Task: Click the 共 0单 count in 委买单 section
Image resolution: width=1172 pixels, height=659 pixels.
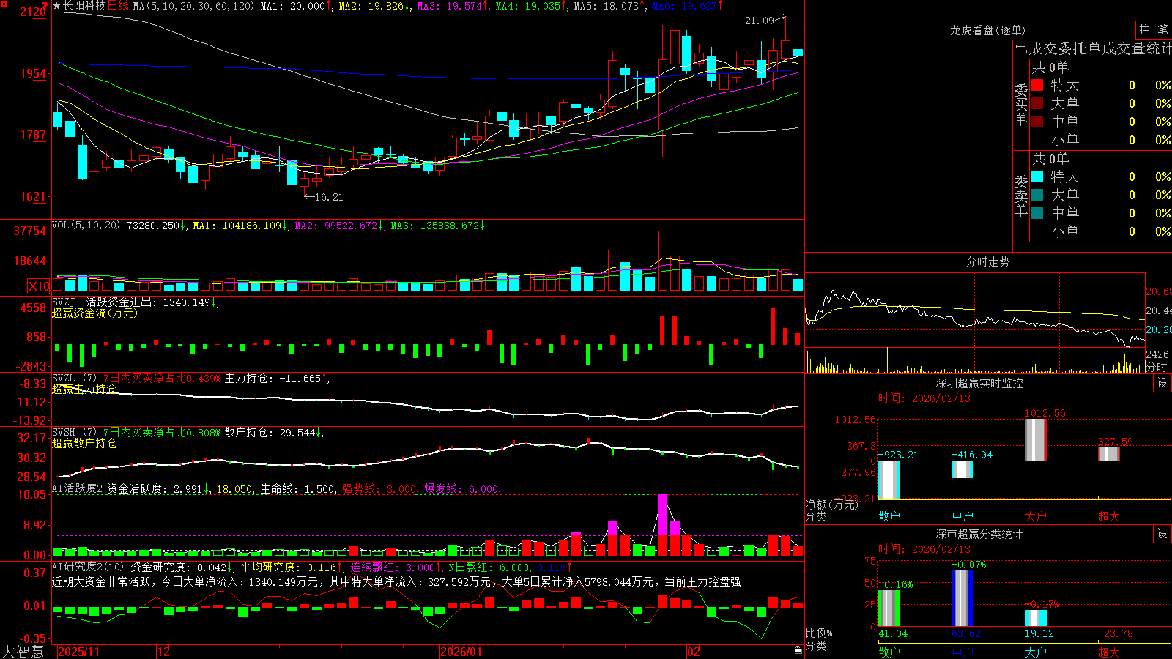Action: 1050,67
